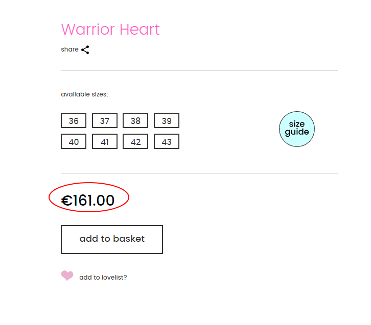Click the Euro symbol in the price
The width and height of the screenshot is (371, 325).
point(67,201)
